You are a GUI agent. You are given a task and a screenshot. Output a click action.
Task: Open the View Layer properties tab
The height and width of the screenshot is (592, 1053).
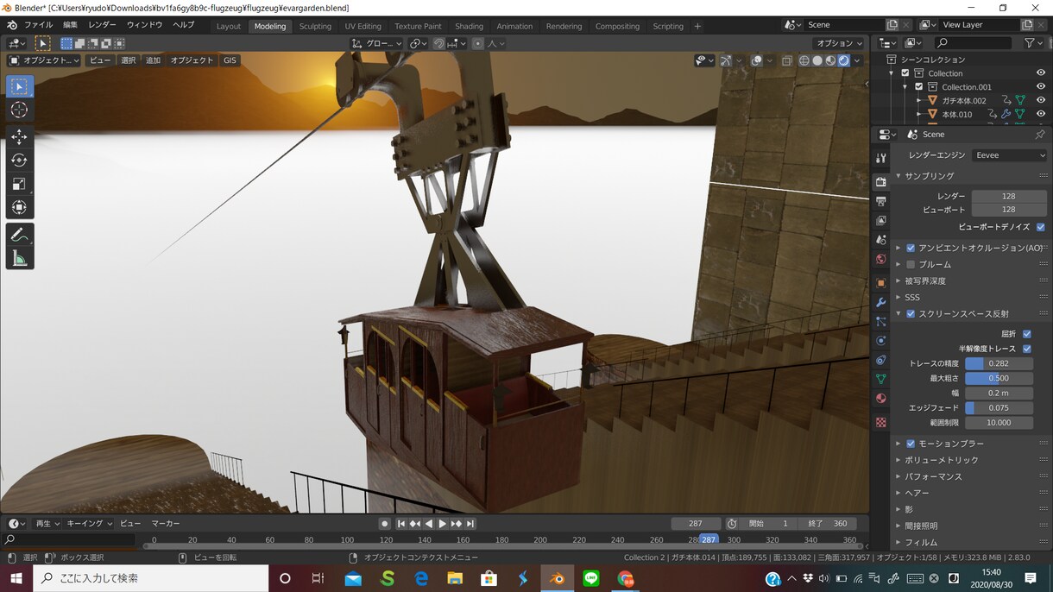[880, 221]
